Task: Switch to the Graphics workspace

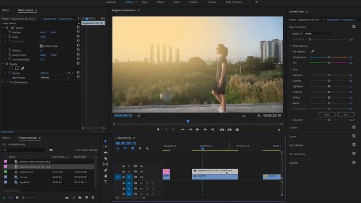Action: point(193,2)
